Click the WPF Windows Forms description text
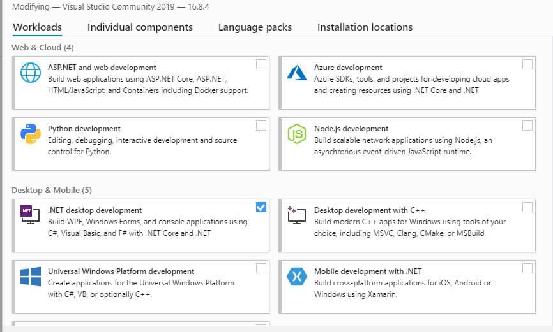 (148, 227)
